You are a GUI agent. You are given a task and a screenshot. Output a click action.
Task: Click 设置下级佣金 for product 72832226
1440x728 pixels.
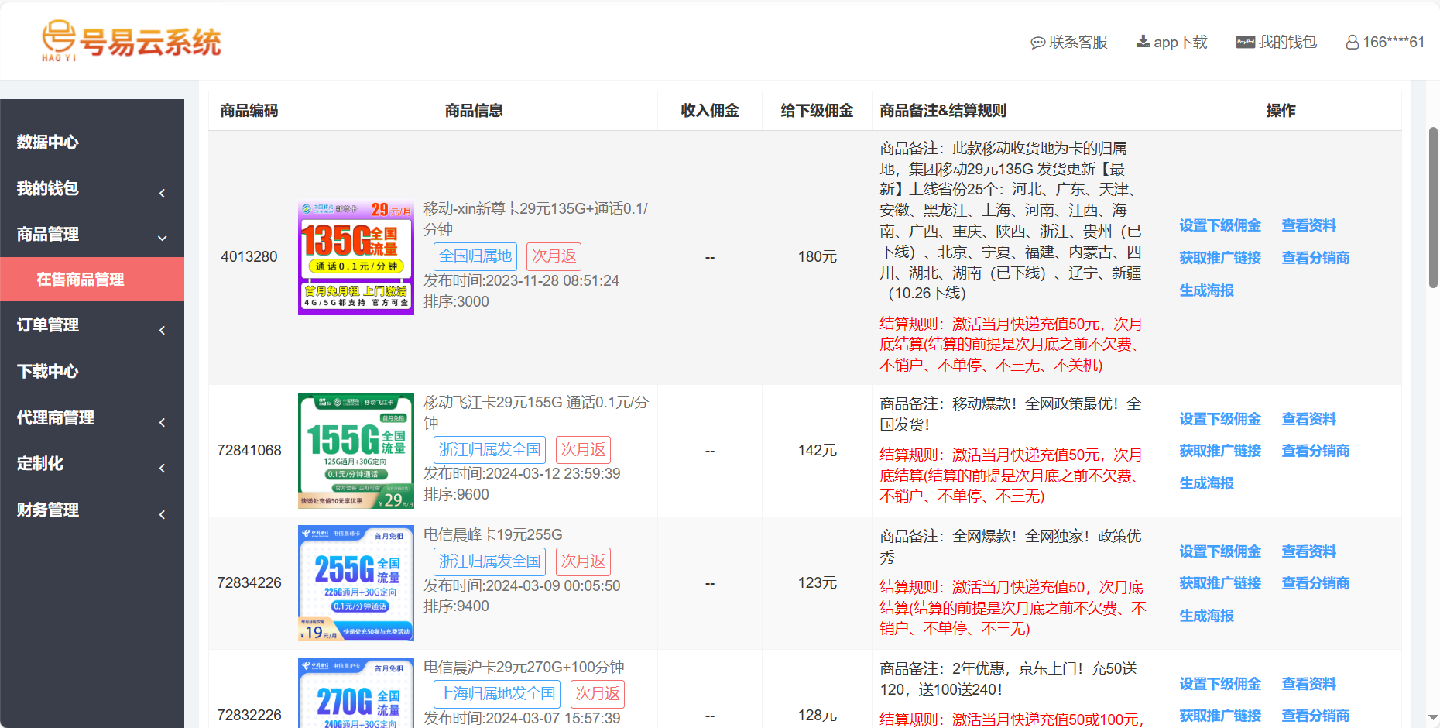1220,684
